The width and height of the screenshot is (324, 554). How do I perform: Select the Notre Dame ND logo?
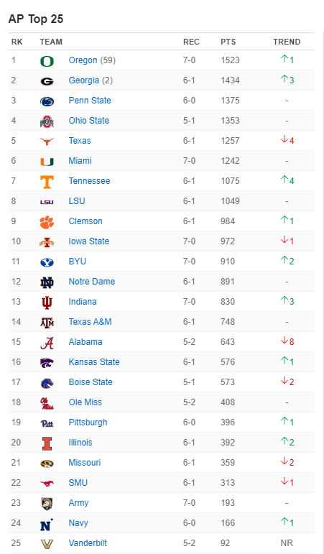click(x=47, y=282)
